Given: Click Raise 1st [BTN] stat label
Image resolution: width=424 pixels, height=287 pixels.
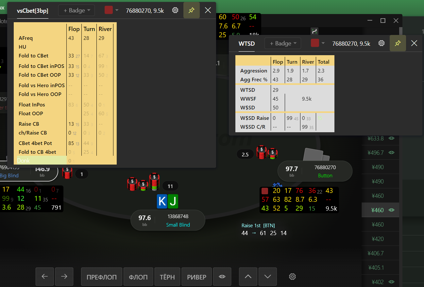Looking at the screenshot, I should pos(258,226).
